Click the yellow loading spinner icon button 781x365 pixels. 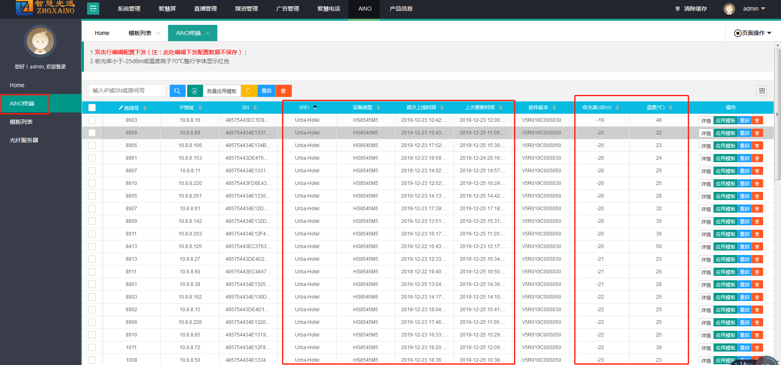click(249, 91)
